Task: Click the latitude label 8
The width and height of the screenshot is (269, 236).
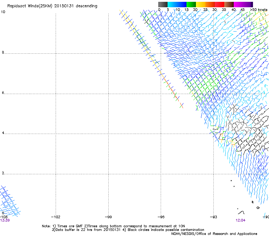Action: [3, 52]
